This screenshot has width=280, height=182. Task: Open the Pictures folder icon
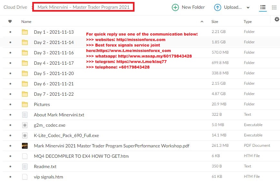pyautogui.click(x=25, y=104)
